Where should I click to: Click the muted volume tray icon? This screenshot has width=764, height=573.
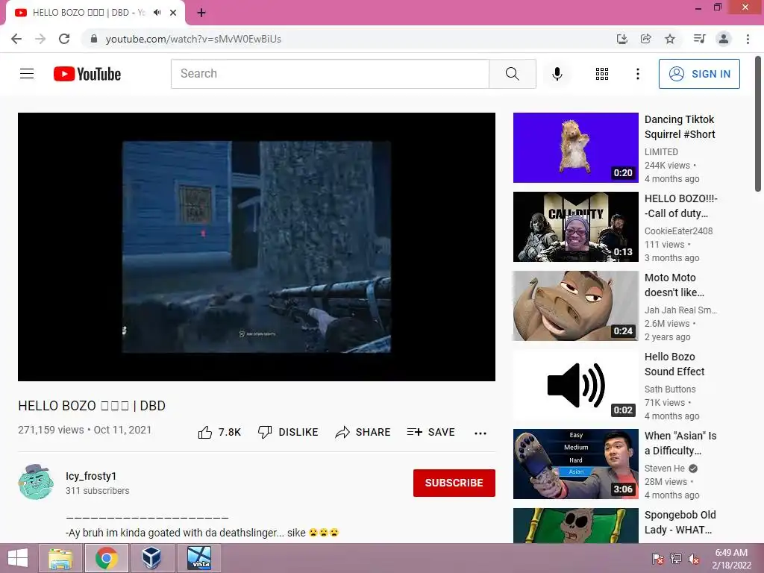pos(693,559)
